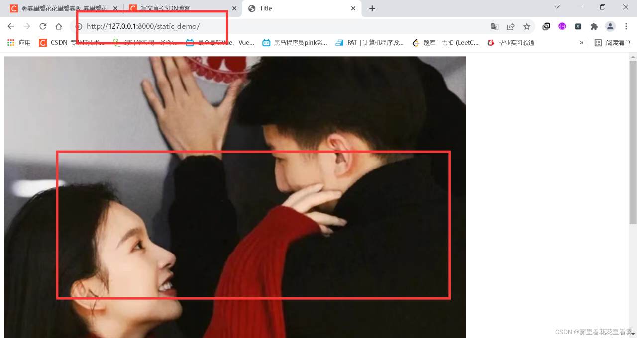Bookmark the page with the star icon
The height and width of the screenshot is (338, 637).
[527, 26]
